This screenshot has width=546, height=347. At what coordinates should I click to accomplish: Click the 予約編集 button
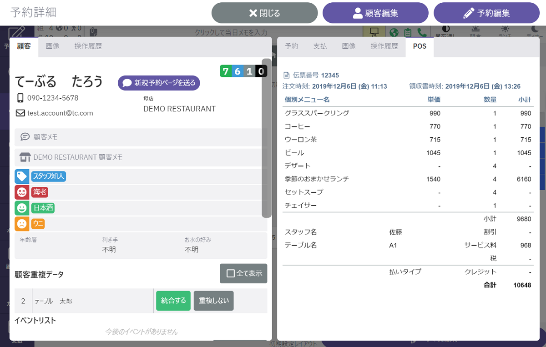(x=486, y=13)
